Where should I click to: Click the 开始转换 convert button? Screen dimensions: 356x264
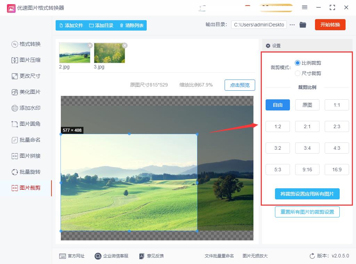(x=330, y=25)
